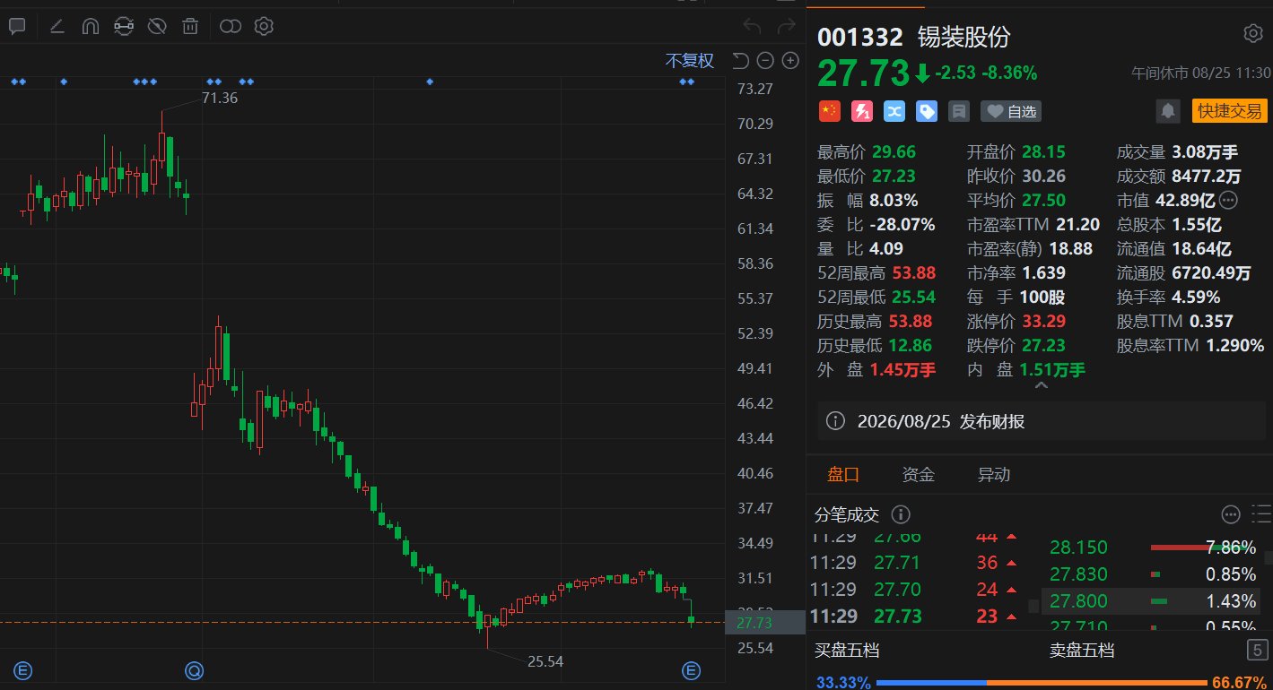Zoom out the chart with minus icon
Image resolution: width=1273 pixels, height=690 pixels.
point(765,61)
